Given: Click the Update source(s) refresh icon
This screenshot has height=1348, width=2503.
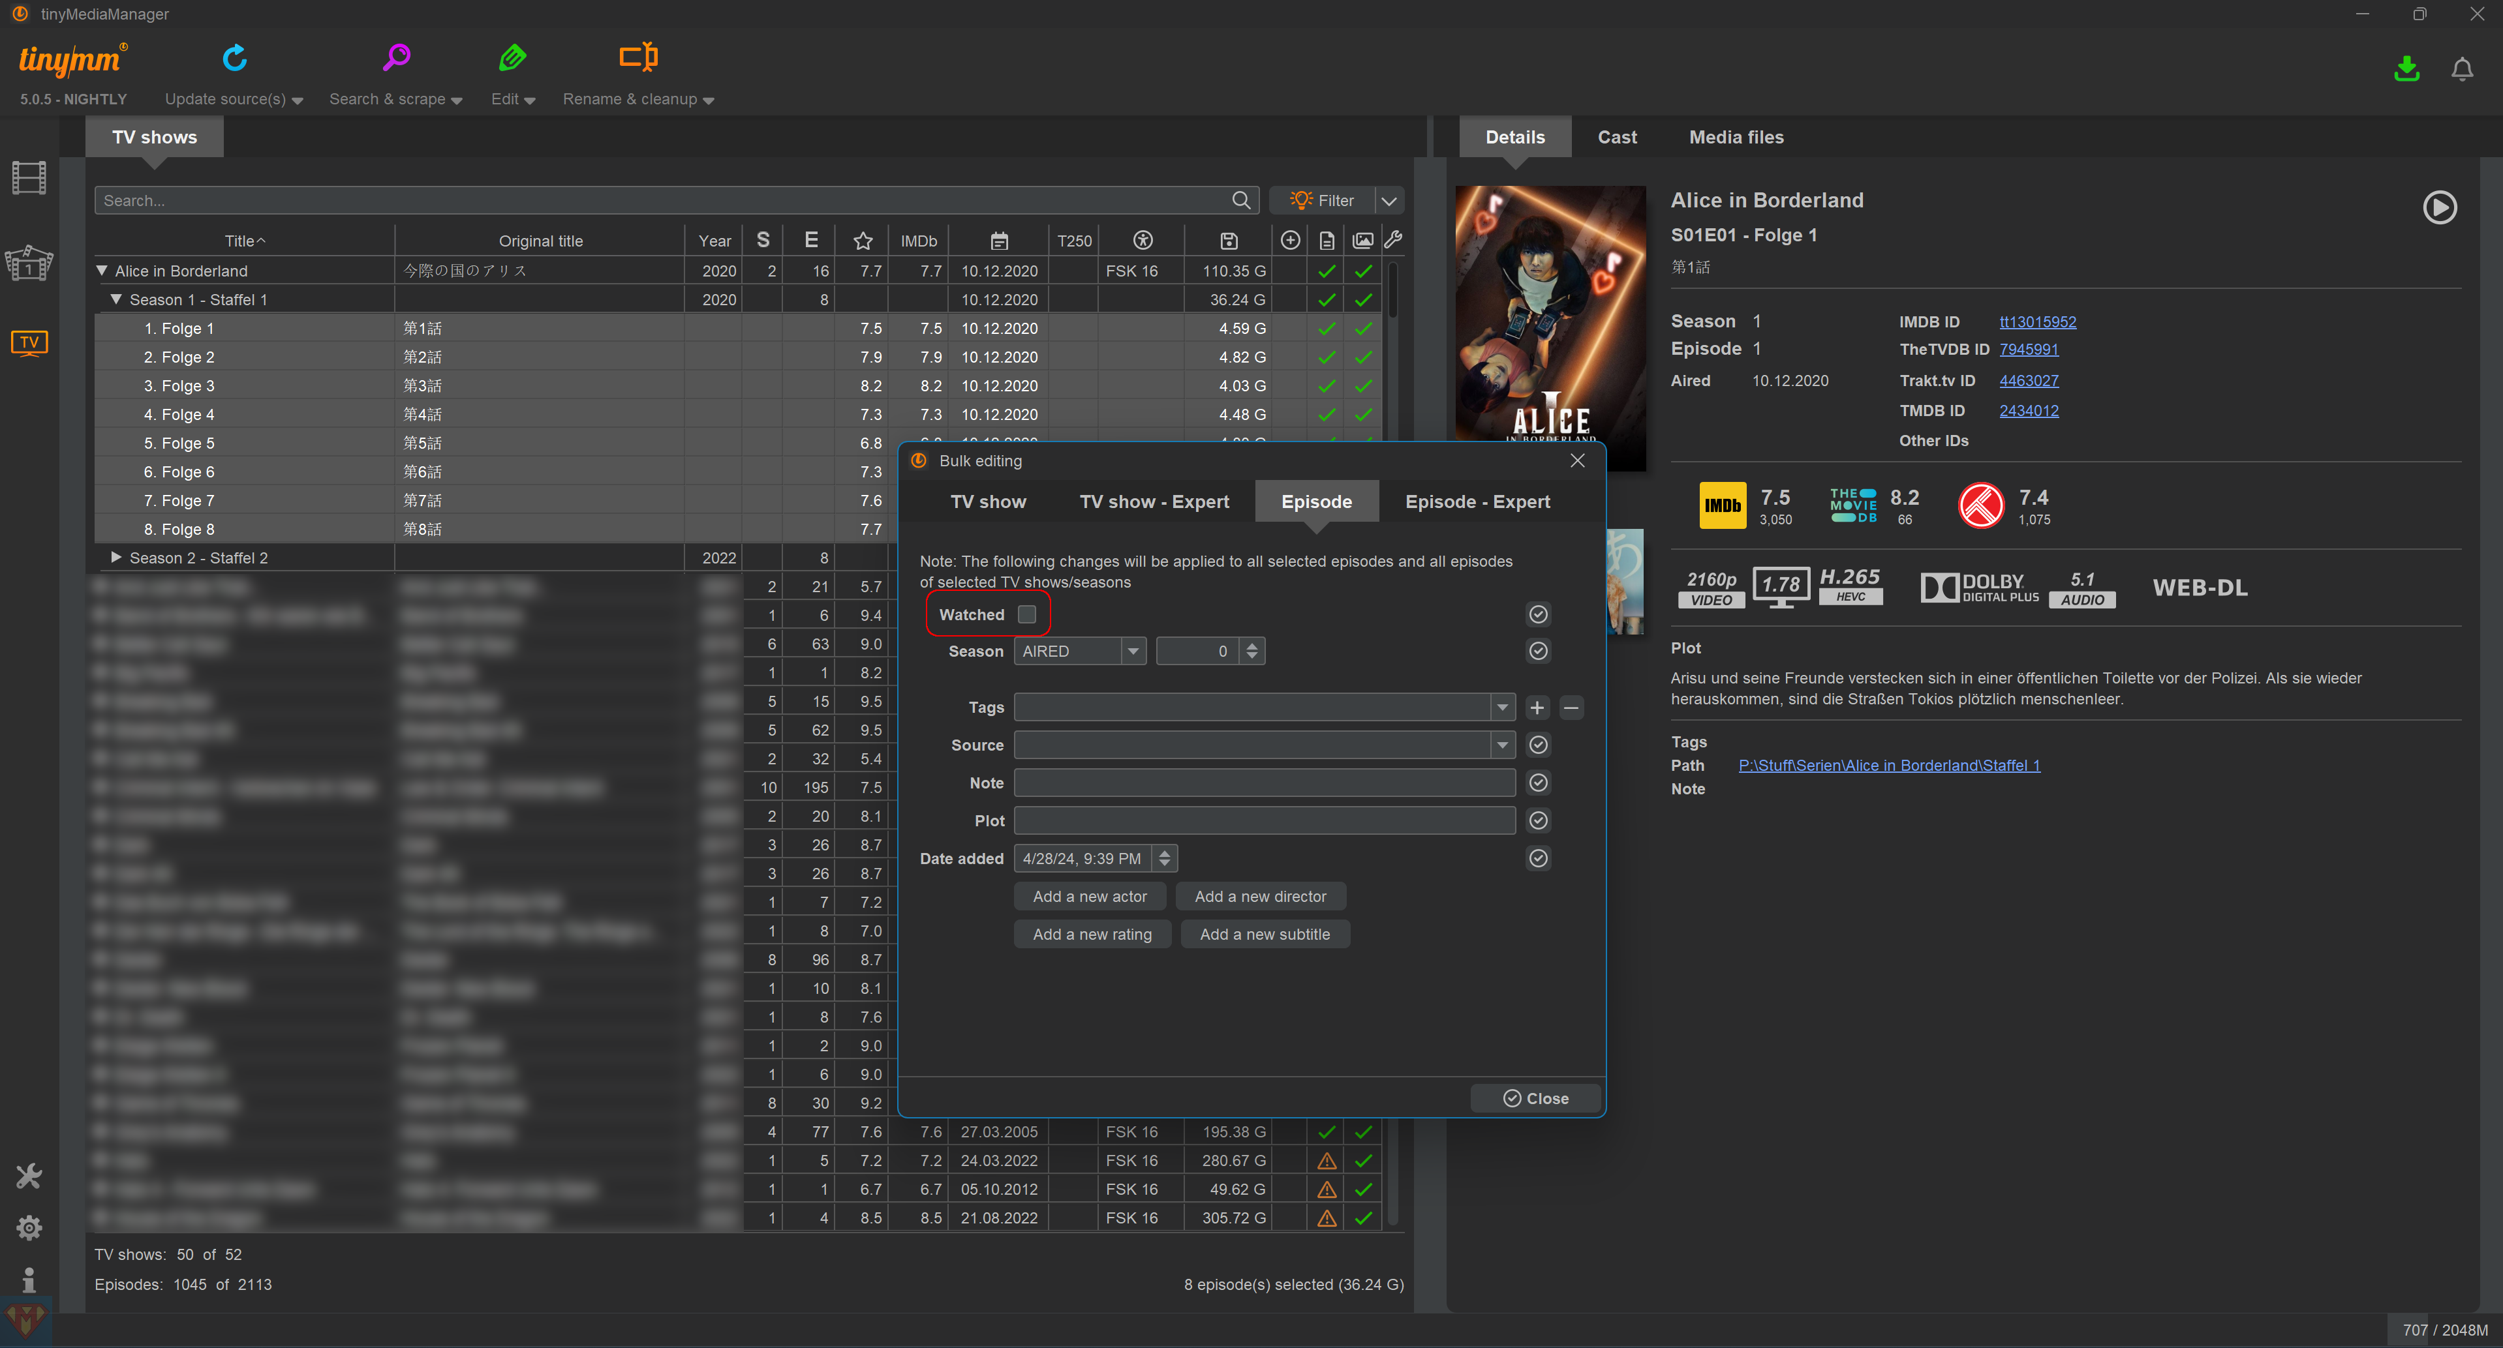Looking at the screenshot, I should coord(234,58).
